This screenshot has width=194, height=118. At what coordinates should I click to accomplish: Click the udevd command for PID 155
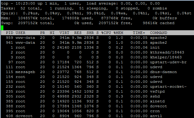156,82
